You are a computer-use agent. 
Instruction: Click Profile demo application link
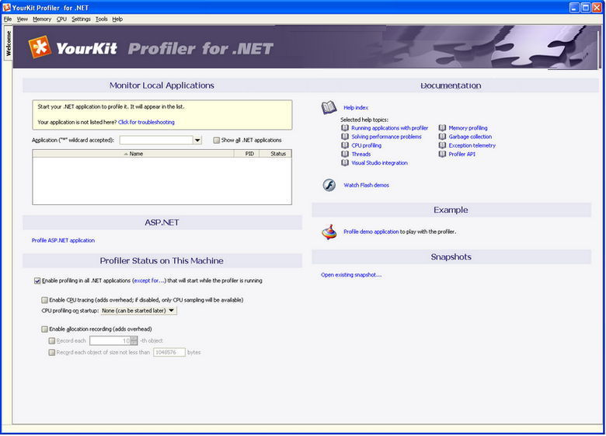click(371, 232)
